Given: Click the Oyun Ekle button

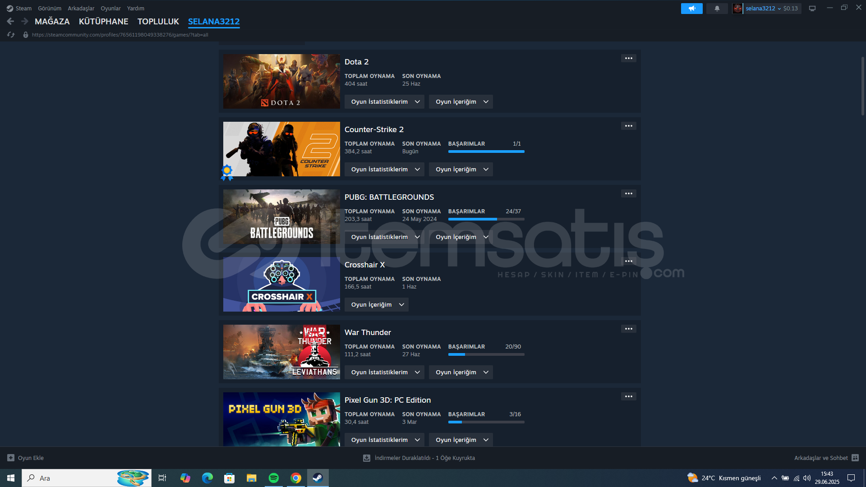Looking at the screenshot, I should pos(26,458).
